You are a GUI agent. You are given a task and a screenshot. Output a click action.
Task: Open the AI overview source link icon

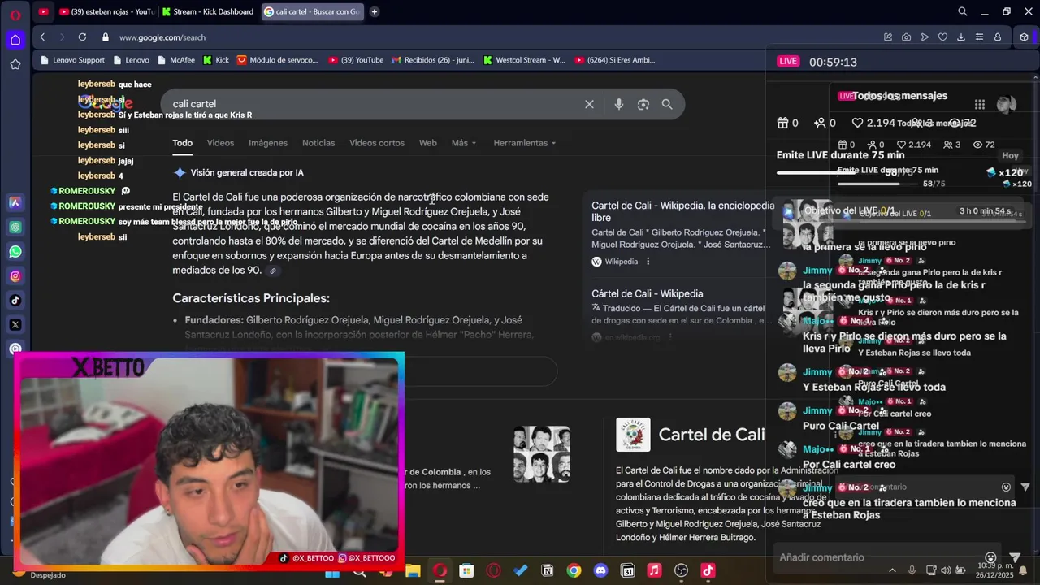click(x=273, y=271)
